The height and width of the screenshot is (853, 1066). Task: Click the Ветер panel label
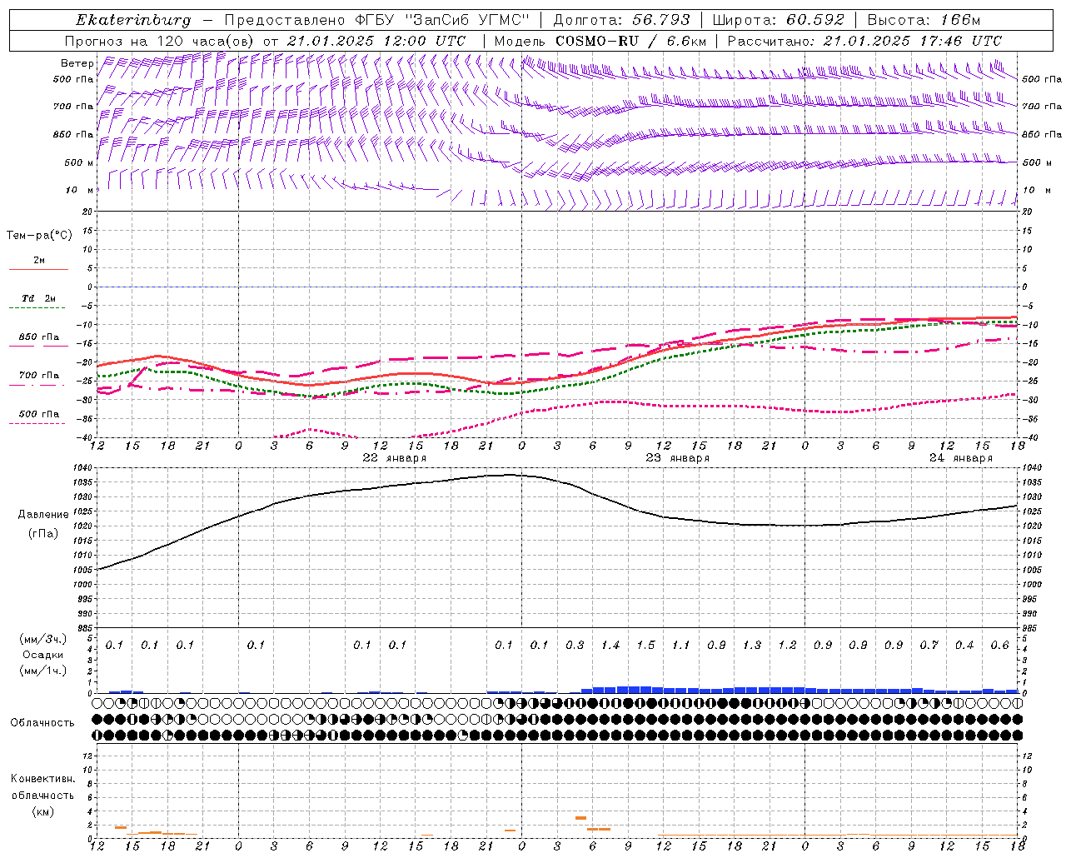coord(77,63)
